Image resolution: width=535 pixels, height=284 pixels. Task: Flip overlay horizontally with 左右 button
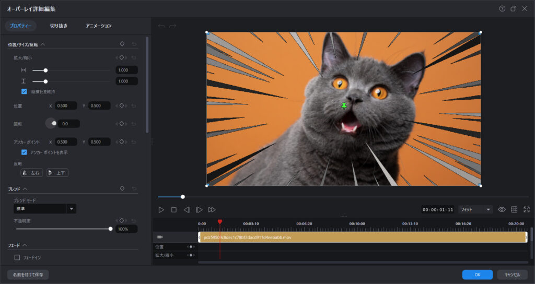tap(31, 173)
